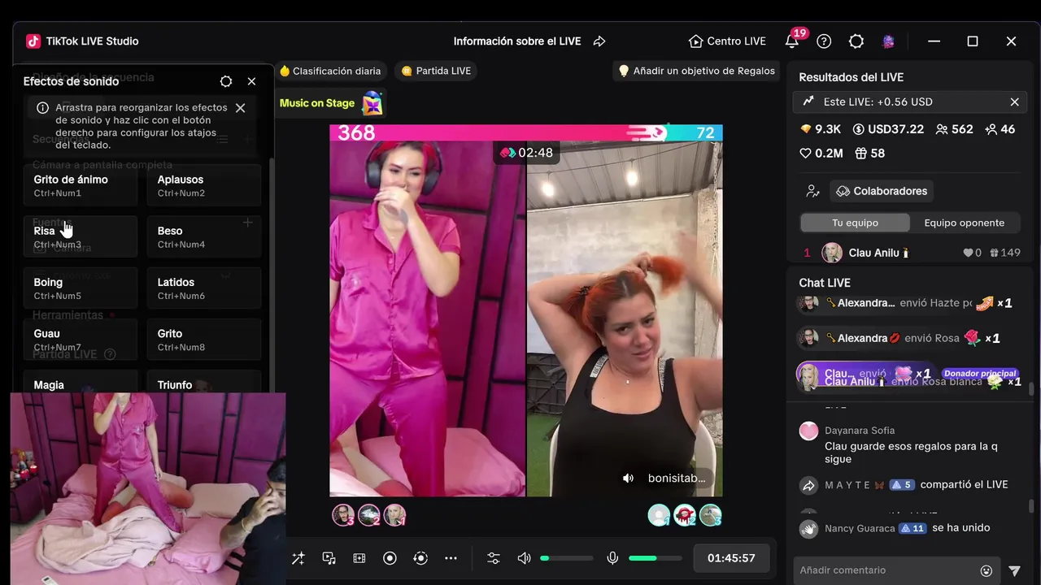Open Clasificación diaria
1041x585 pixels.
pos(330,71)
